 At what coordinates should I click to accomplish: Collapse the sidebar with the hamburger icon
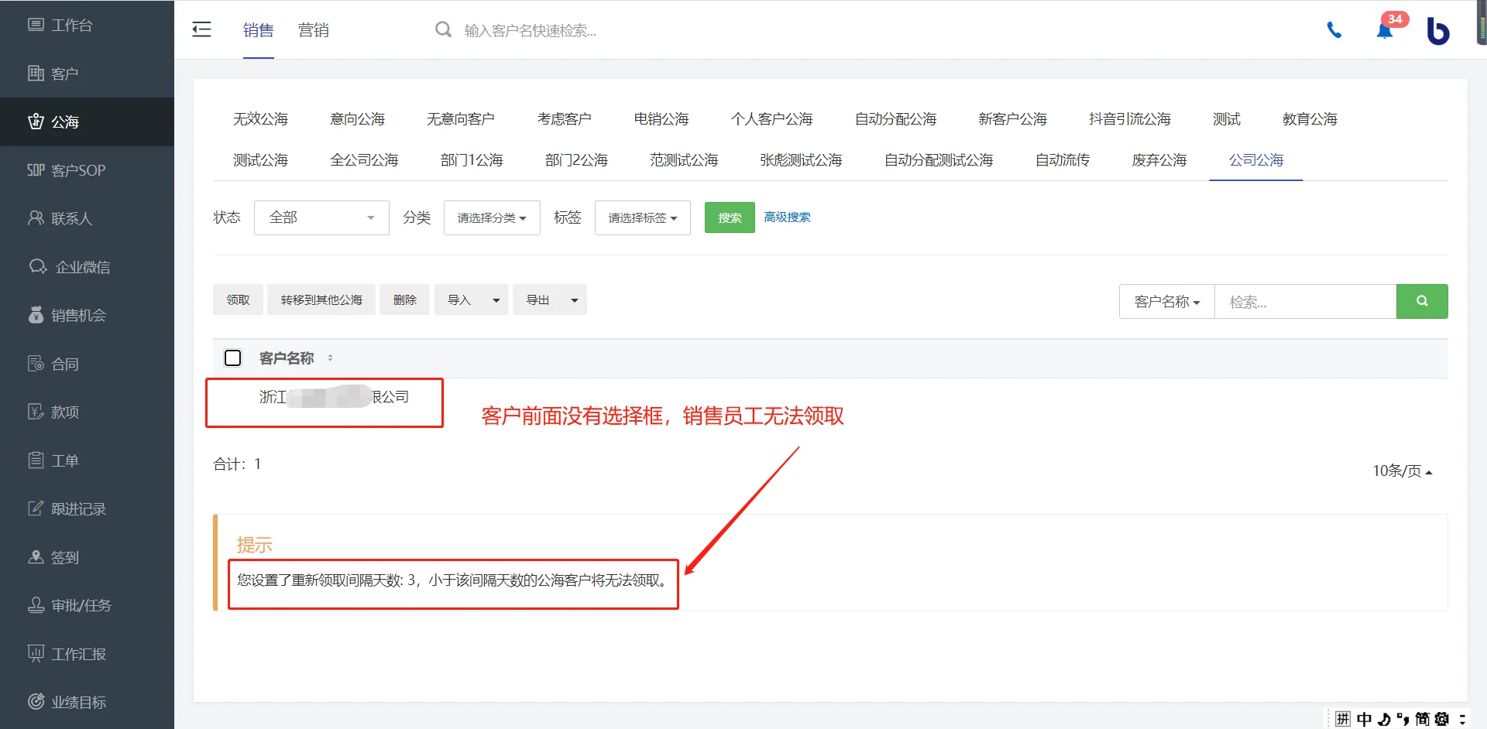(201, 30)
